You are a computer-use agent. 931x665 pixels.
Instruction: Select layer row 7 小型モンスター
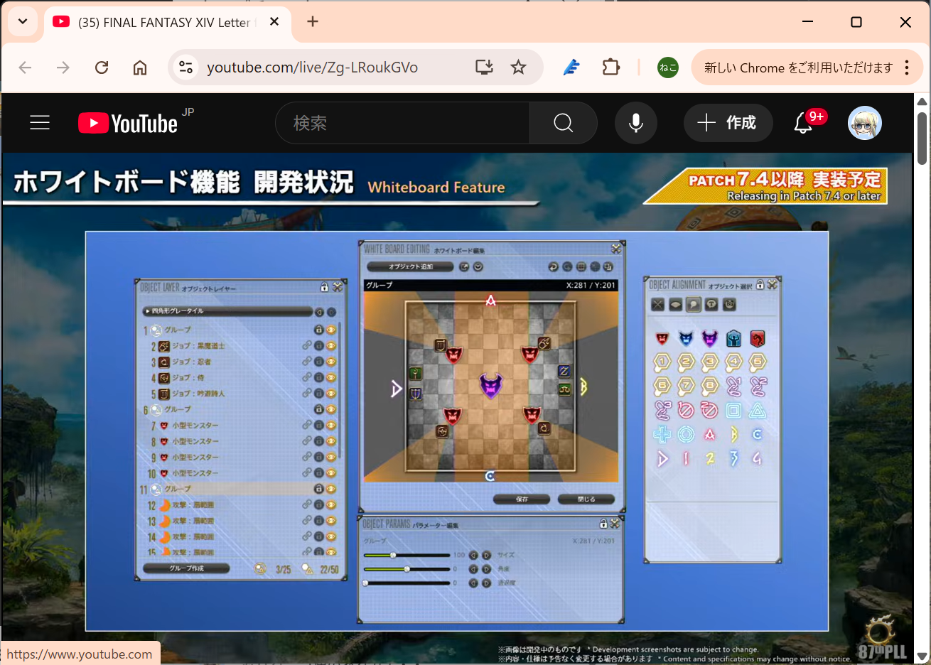pos(240,426)
